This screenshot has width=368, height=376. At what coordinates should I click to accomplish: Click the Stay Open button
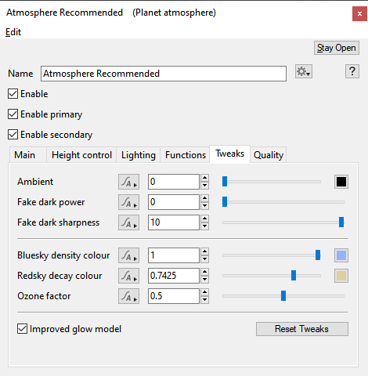coord(337,48)
